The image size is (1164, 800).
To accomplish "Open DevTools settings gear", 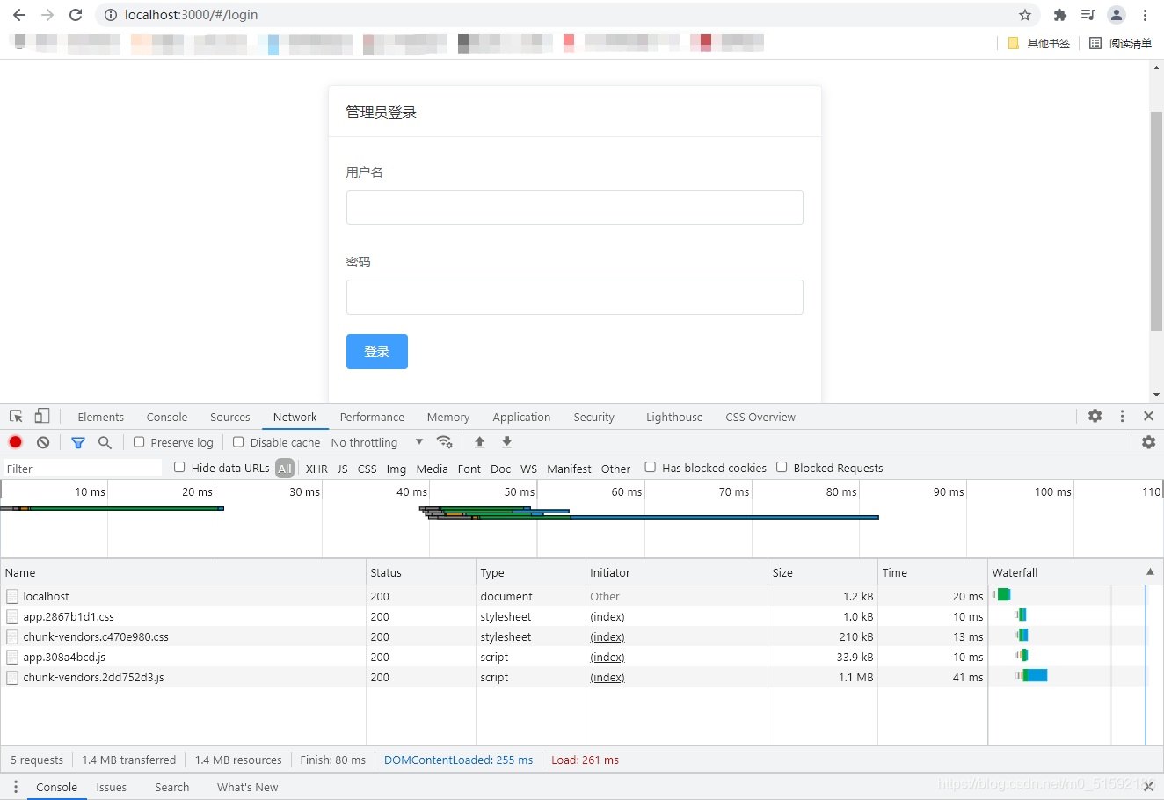I will pos(1095,416).
